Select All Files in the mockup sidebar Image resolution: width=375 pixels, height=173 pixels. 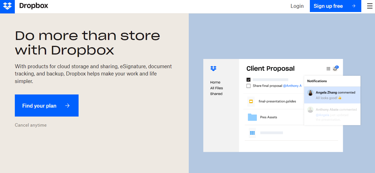(x=216, y=88)
